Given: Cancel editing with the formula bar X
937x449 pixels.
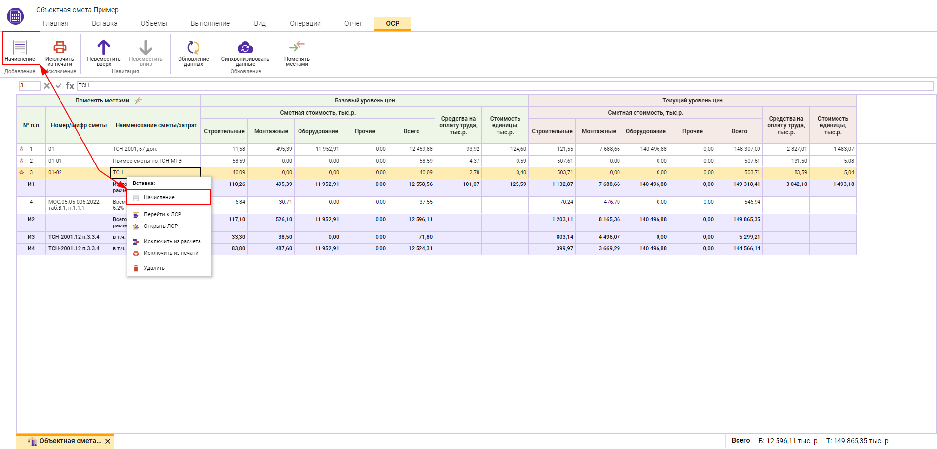Looking at the screenshot, I should (47, 86).
